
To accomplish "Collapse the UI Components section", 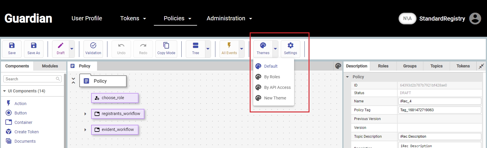I will (x=4, y=91).
